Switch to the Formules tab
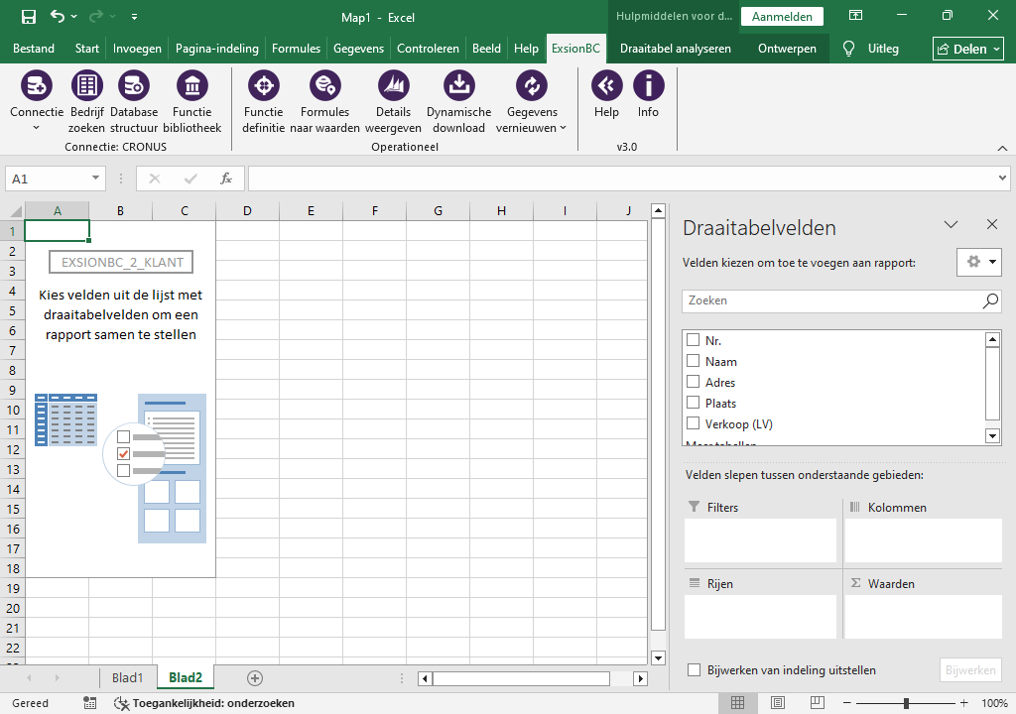Viewport: 1016px width, 714px height. coord(296,49)
